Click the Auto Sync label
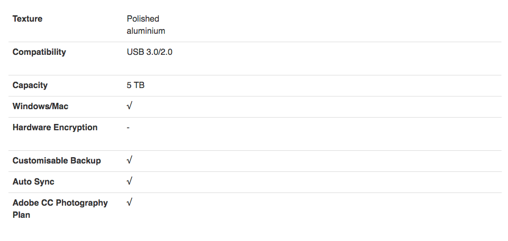This screenshot has height=241, width=508. 33,181
